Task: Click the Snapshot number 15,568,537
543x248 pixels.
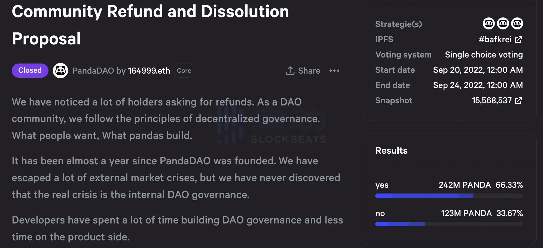Action: [492, 101]
